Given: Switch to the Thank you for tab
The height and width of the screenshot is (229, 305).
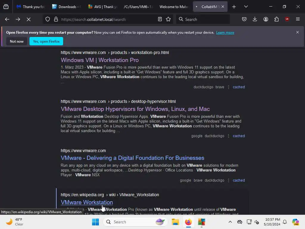Looking at the screenshot, I should (31, 7).
